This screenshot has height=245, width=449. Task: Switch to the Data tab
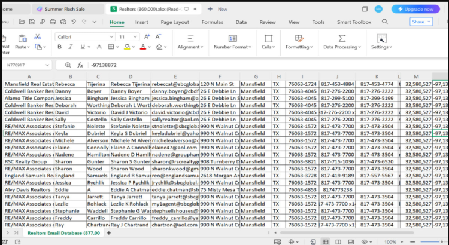coord(241,22)
